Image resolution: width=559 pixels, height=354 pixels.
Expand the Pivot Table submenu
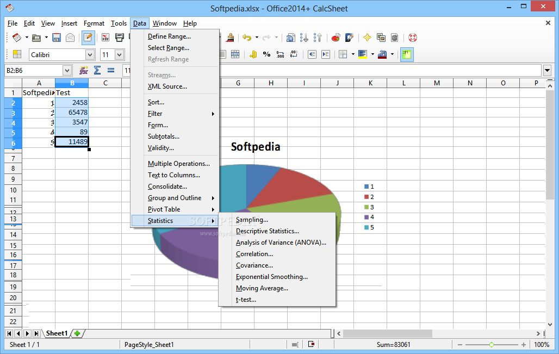click(x=182, y=209)
